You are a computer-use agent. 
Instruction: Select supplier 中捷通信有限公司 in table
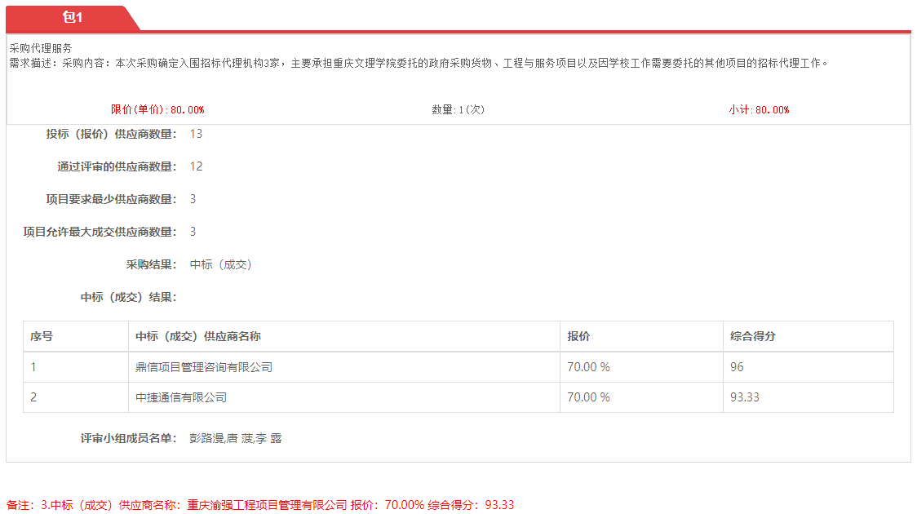(x=181, y=397)
